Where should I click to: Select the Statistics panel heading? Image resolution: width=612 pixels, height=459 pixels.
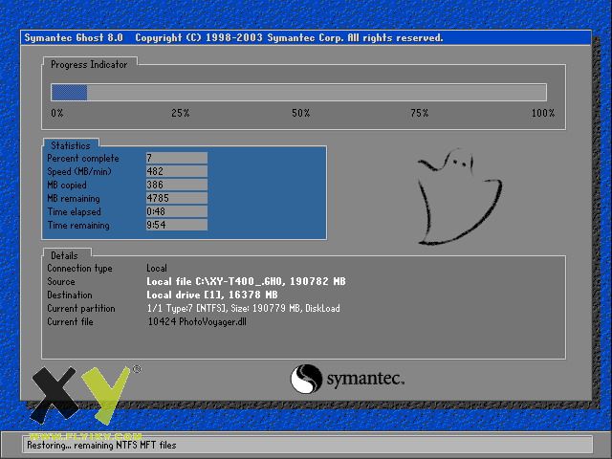point(71,145)
